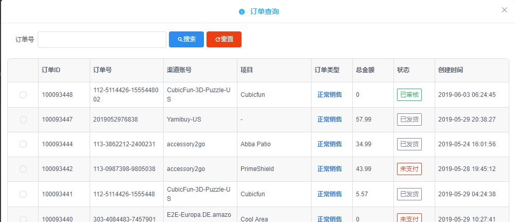The height and width of the screenshot is (222, 515).
Task: Click the 订单号 column header
Action: 127,70
